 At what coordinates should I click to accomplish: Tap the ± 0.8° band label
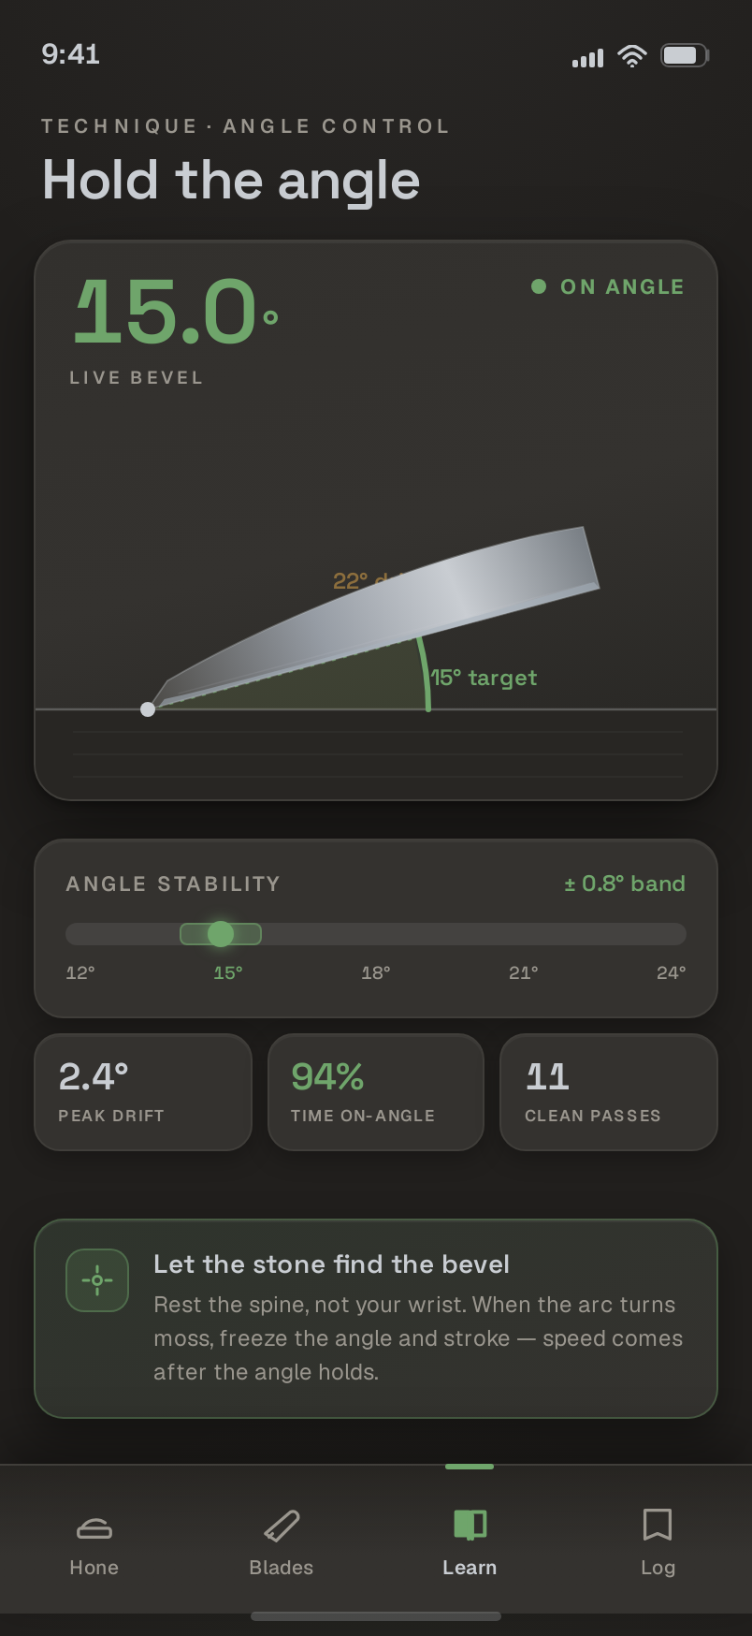click(x=625, y=884)
